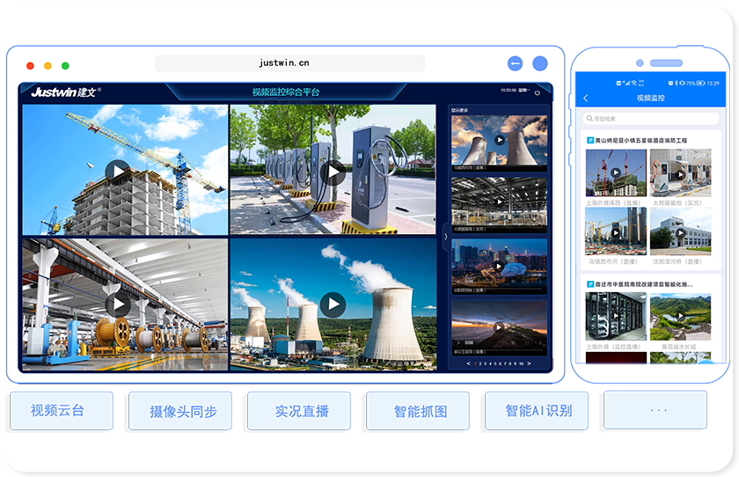Go to page 10 in pagination
Image resolution: width=739 pixels, height=477 pixels.
click(x=522, y=363)
